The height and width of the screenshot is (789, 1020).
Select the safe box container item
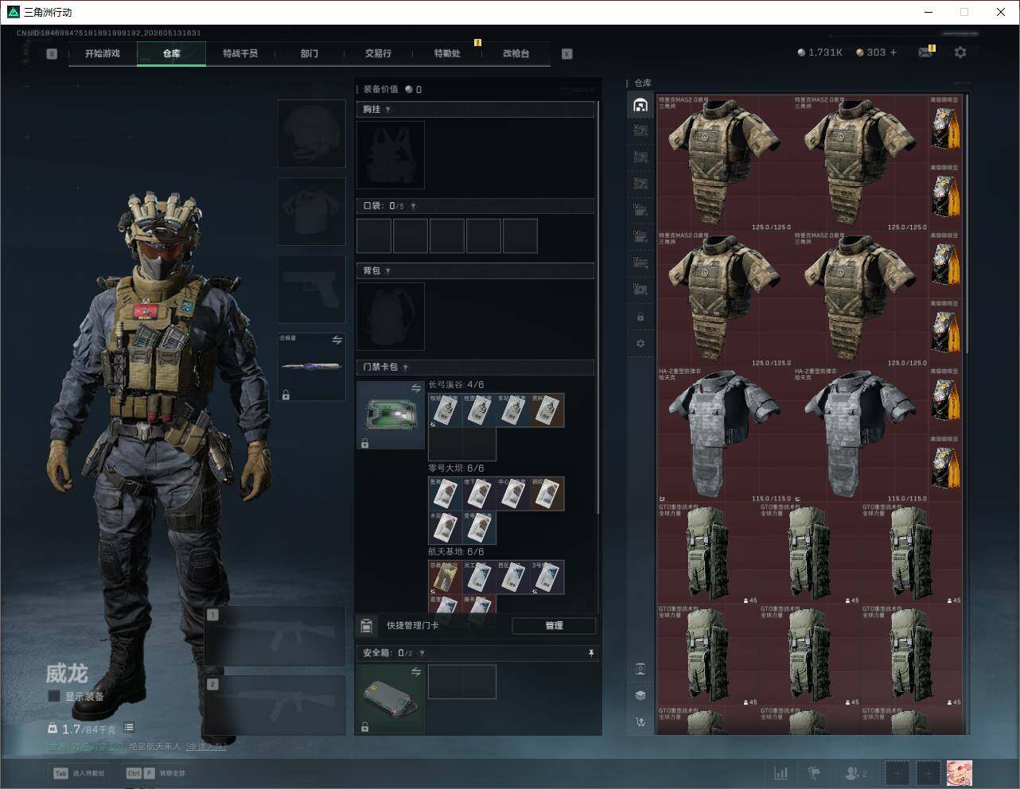coord(391,699)
